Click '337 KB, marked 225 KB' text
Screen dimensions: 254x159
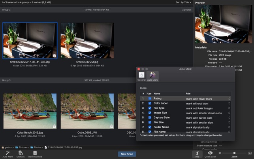tap(96, 80)
